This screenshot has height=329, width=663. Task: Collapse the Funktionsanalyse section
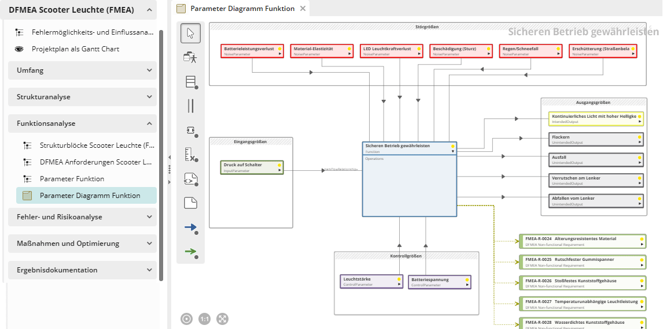[149, 124]
